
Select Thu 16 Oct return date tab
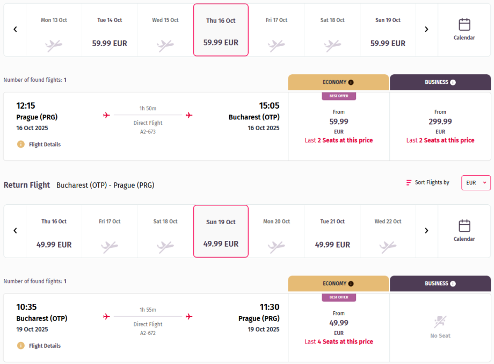click(x=54, y=232)
